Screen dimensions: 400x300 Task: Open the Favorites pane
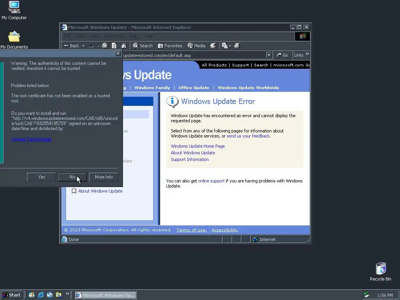tap(170, 46)
